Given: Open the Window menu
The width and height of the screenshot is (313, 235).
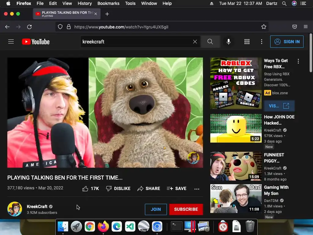Looking at the screenshot, I should point(149,3).
